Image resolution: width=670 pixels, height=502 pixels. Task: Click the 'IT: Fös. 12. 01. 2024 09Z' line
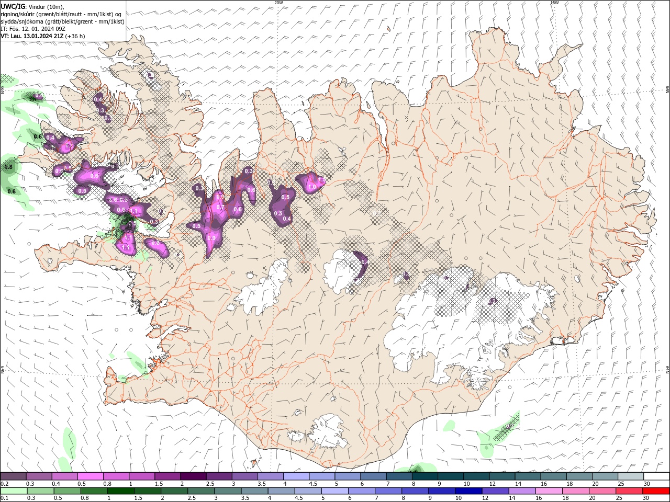tap(33, 29)
